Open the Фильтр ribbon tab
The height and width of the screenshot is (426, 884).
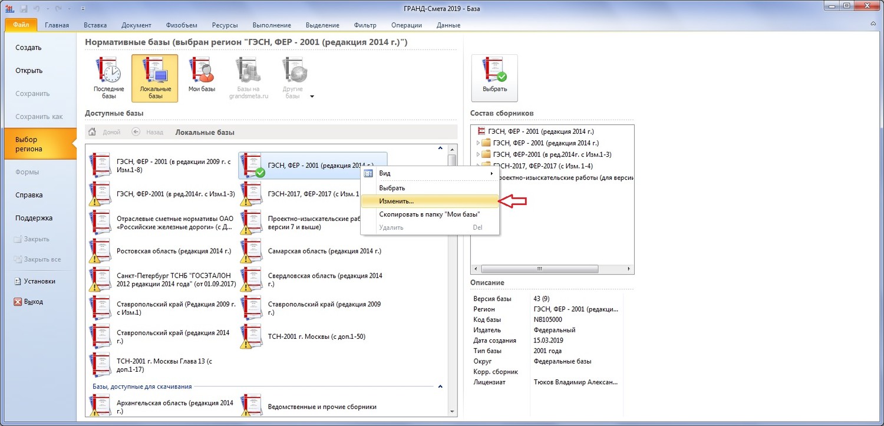[x=365, y=25]
